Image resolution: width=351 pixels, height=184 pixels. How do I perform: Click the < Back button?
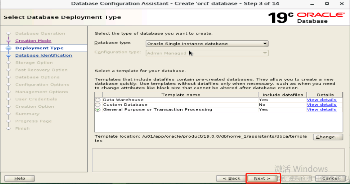[231, 178]
